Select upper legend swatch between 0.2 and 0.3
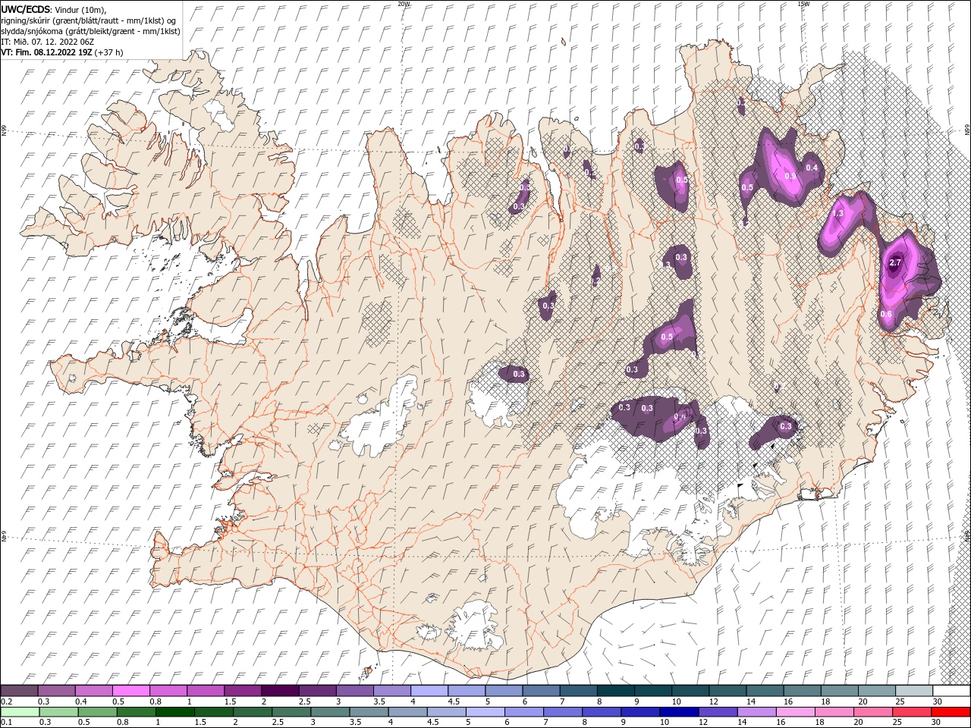The width and height of the screenshot is (971, 728). (x=19, y=691)
